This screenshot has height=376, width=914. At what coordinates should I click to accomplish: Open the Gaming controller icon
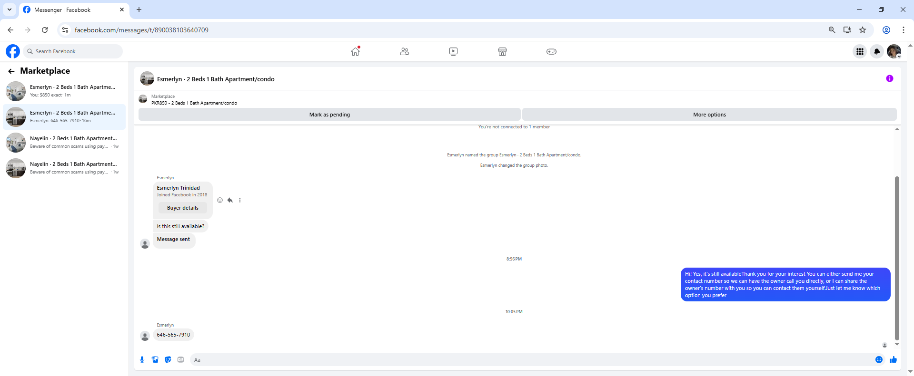tap(551, 51)
